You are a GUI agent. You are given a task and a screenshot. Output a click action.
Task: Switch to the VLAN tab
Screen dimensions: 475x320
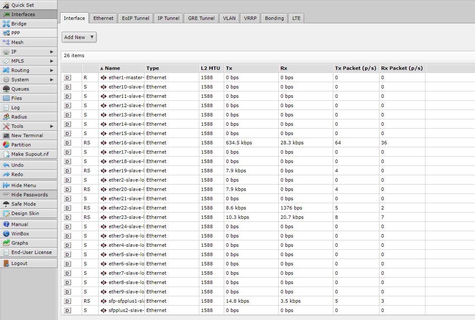[x=229, y=18]
